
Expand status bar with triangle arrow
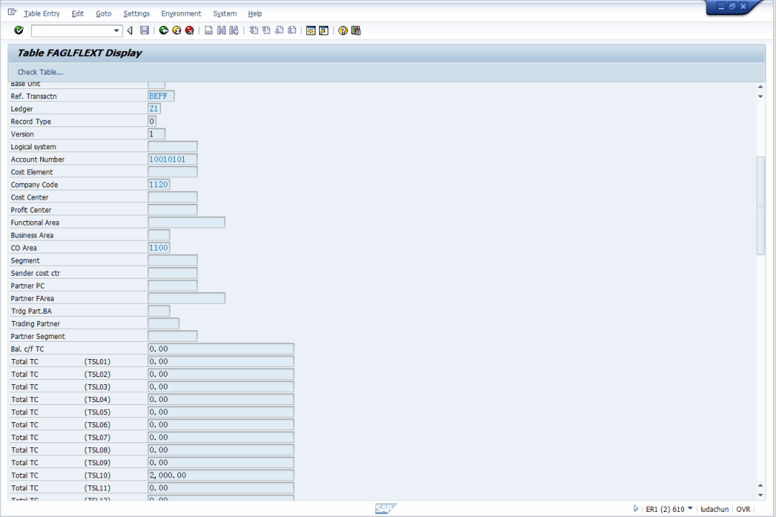click(636, 508)
